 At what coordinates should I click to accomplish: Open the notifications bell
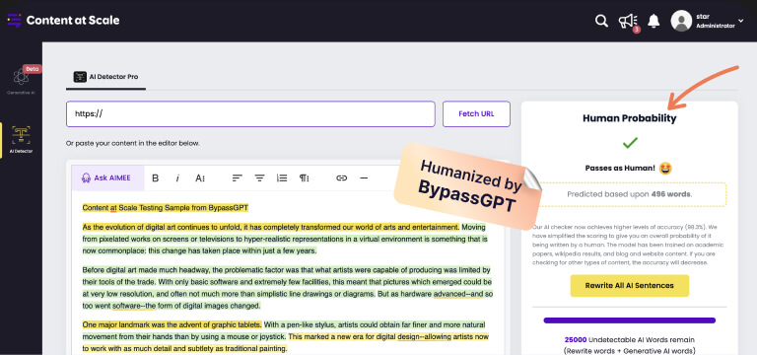654,21
